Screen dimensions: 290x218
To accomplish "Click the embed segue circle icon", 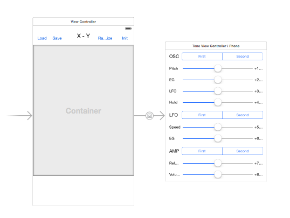I will click(x=149, y=116).
